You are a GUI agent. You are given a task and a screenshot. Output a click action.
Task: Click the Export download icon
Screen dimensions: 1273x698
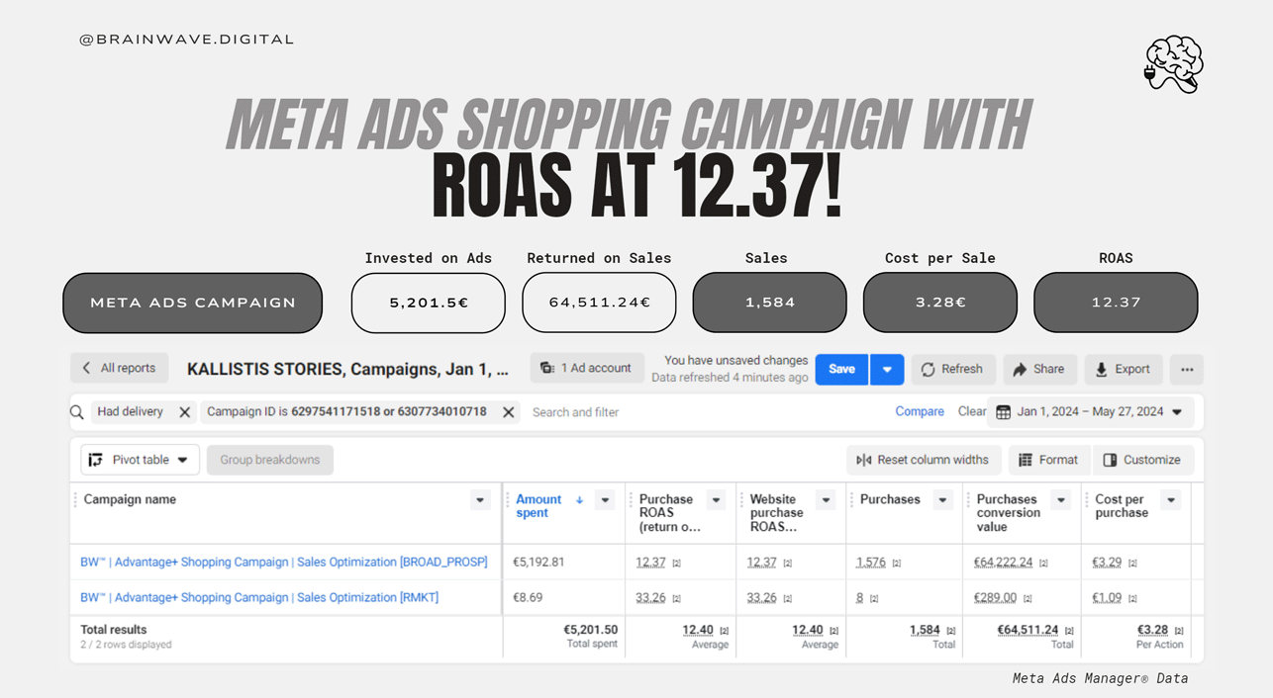coord(1101,370)
